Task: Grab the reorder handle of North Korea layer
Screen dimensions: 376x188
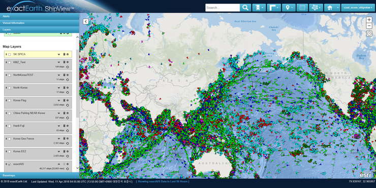Action: (x=6, y=88)
